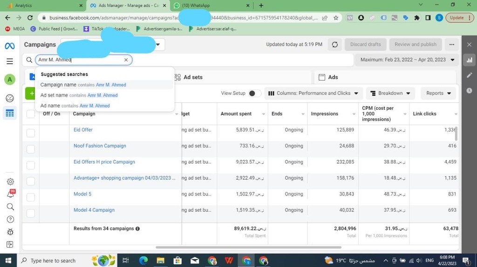Tick the select-all campaigns header checkbox

point(31,114)
